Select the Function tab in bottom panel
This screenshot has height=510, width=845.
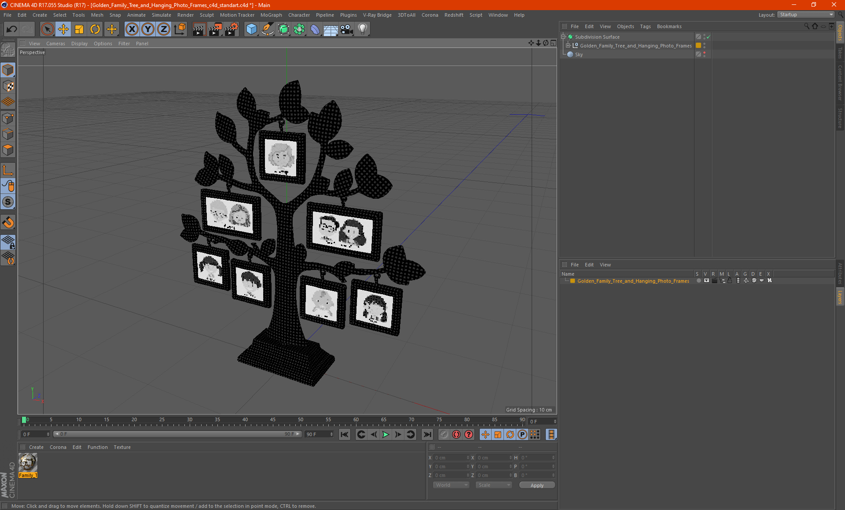(97, 447)
